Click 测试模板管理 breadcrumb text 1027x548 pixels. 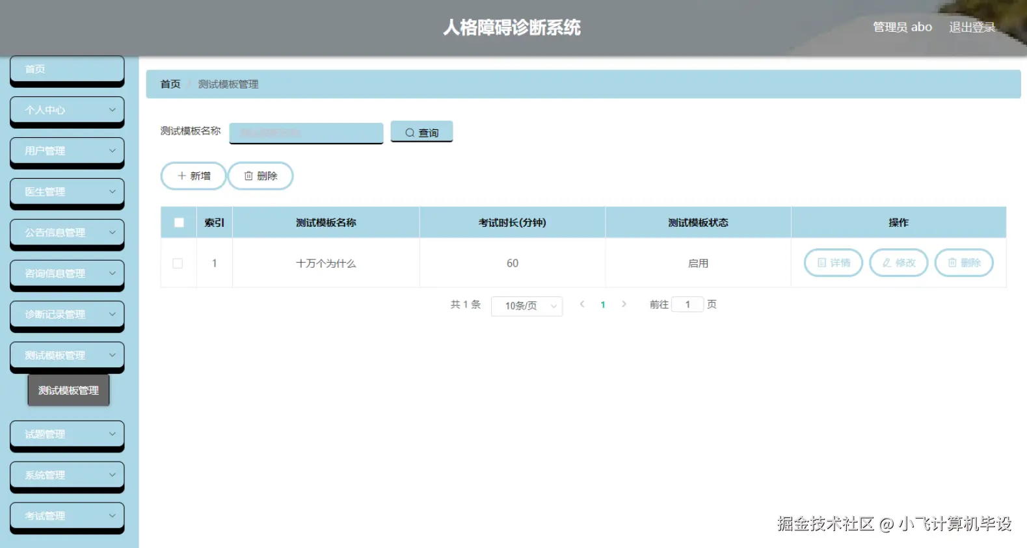[x=228, y=84]
